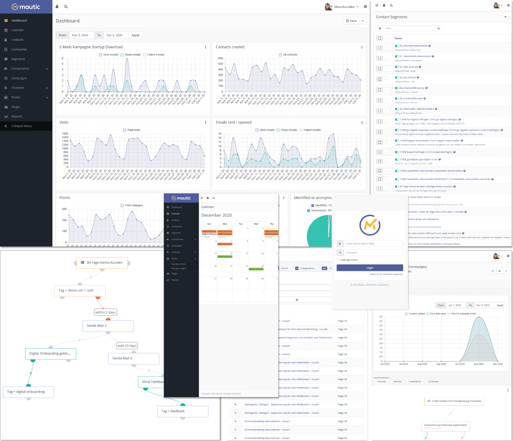This screenshot has height=441, width=513.
Task: Toggle publish switch for 00_Abonnent segment
Action: tap(397, 46)
